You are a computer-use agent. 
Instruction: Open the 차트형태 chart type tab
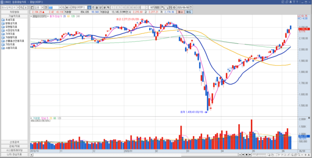14,12
